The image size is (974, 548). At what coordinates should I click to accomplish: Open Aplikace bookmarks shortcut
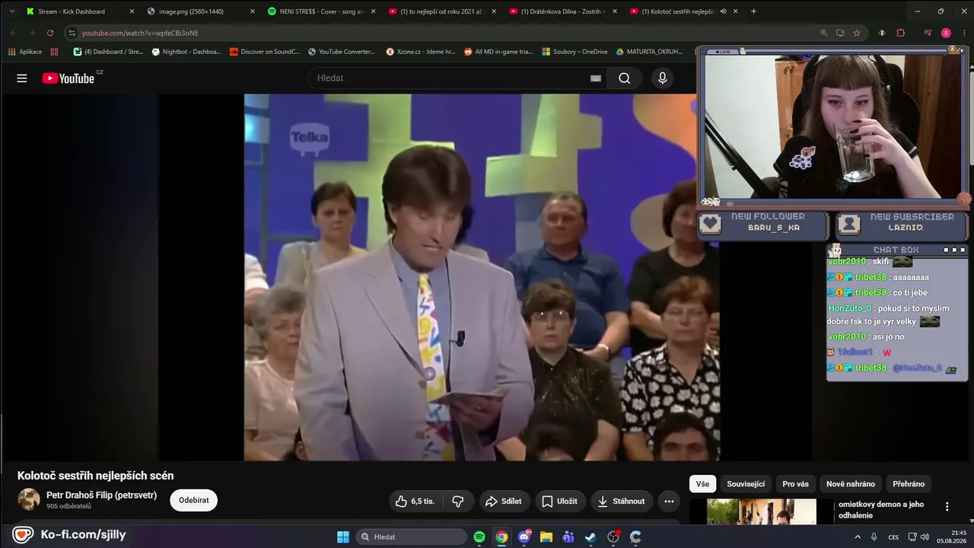[x=25, y=52]
